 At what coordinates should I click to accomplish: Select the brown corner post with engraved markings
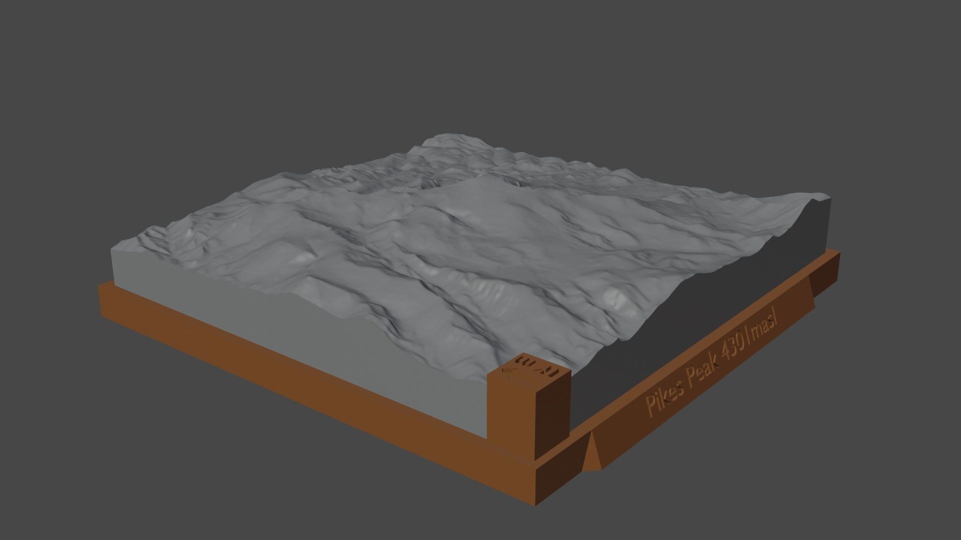[x=529, y=405]
